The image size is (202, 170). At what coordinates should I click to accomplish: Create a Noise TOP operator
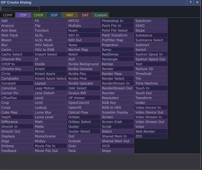tap(83, 45)
